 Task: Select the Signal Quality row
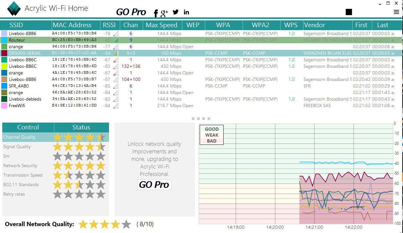(x=56, y=146)
